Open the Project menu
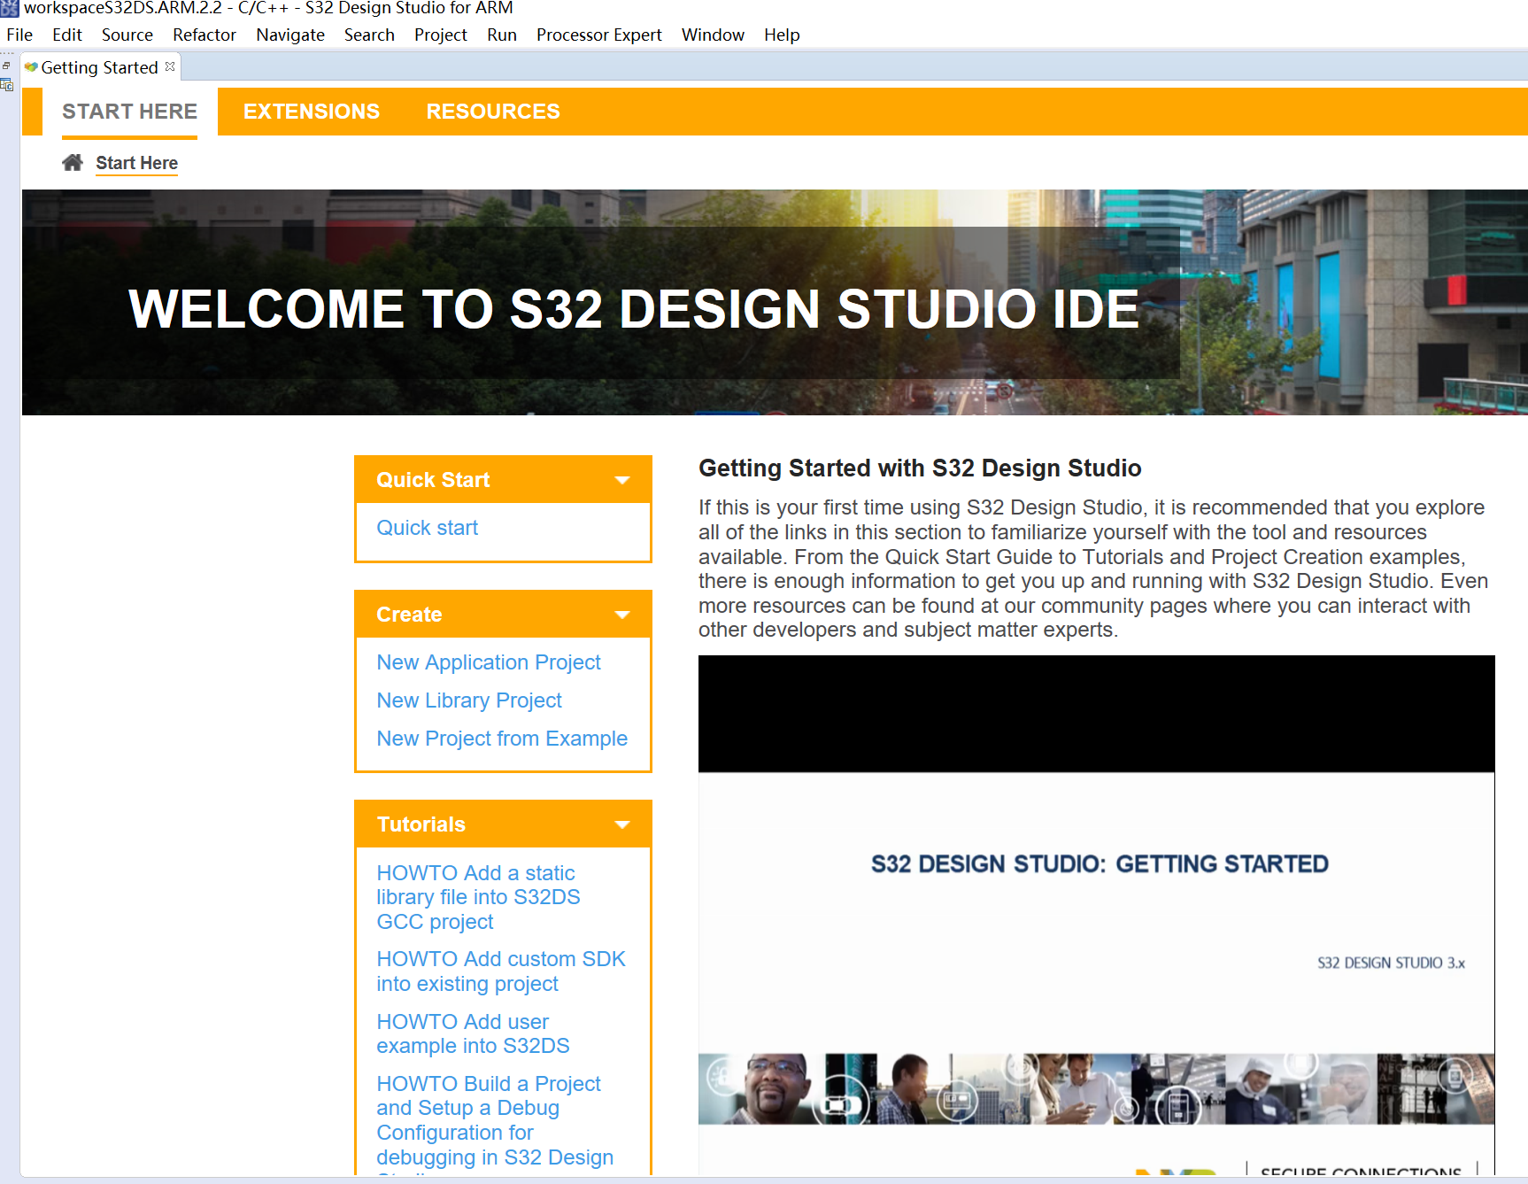Viewport: 1528px width, 1184px height. tap(441, 35)
